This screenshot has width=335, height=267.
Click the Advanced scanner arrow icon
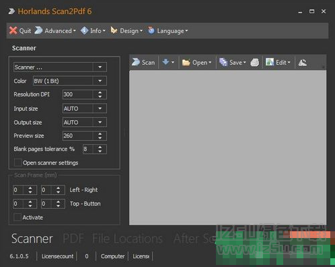pyautogui.click(x=38, y=30)
